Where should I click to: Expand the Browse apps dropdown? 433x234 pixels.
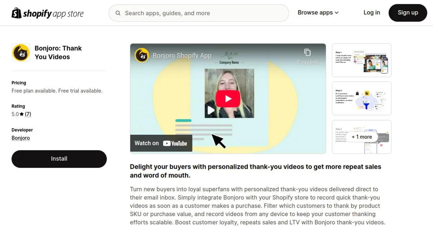click(x=318, y=13)
